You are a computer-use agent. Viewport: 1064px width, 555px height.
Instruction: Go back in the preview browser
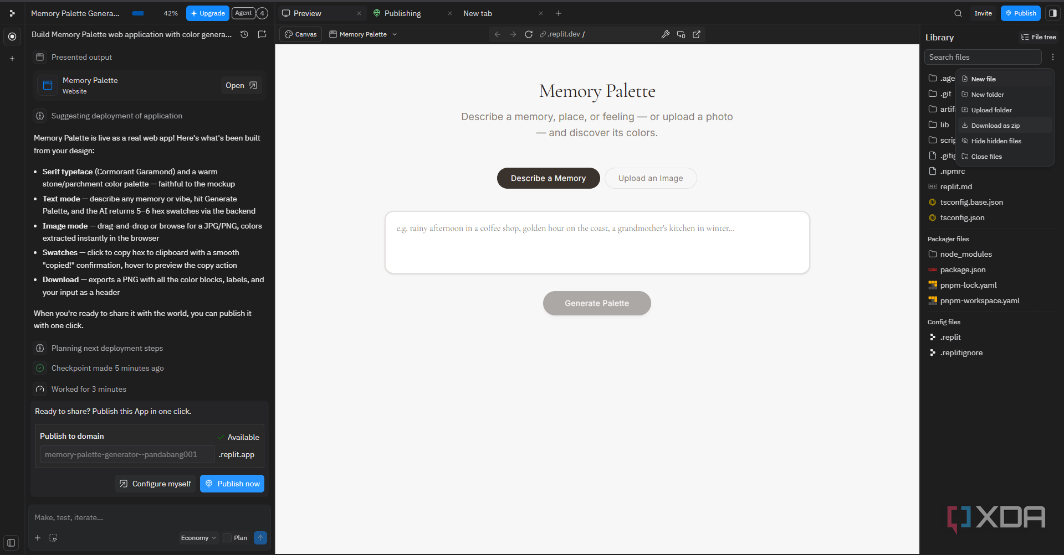point(498,34)
